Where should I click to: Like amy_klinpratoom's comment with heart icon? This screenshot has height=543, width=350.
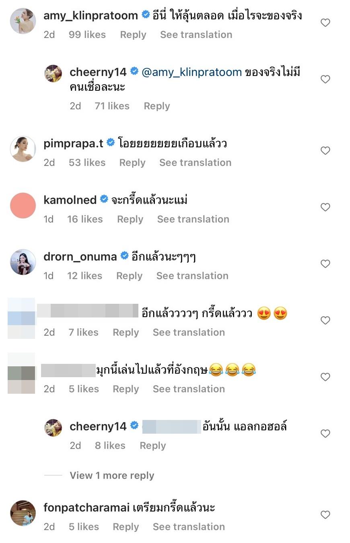325,23
